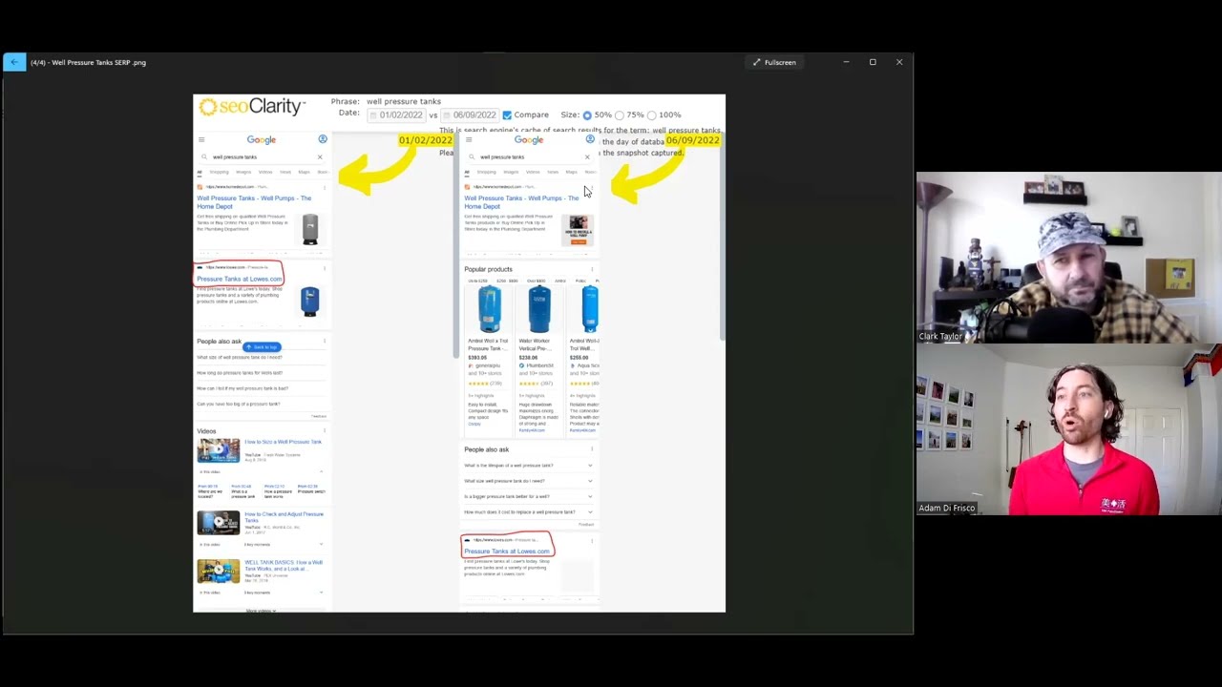
Task: Open the three-dot menu next to Videos heading
Action: pos(325,431)
